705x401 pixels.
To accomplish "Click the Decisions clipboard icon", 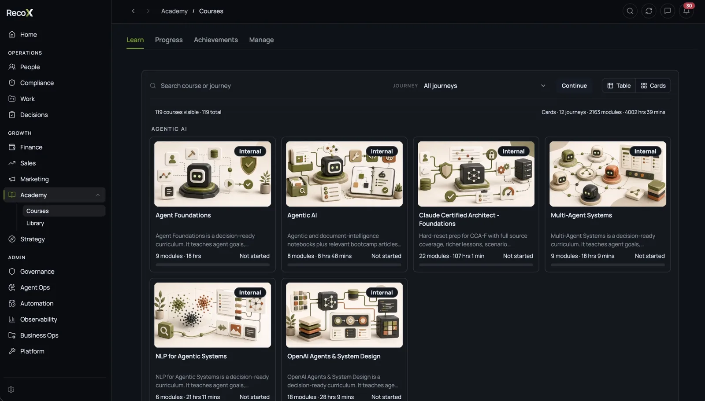I will click(x=12, y=115).
